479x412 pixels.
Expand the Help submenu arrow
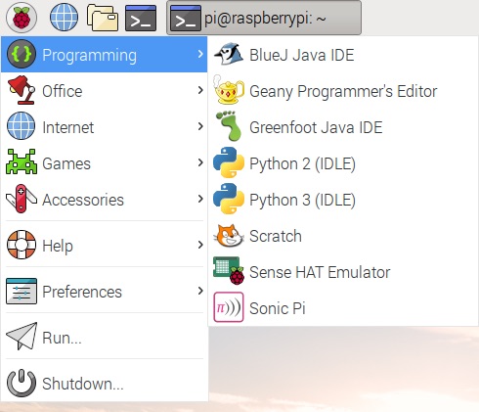click(200, 245)
